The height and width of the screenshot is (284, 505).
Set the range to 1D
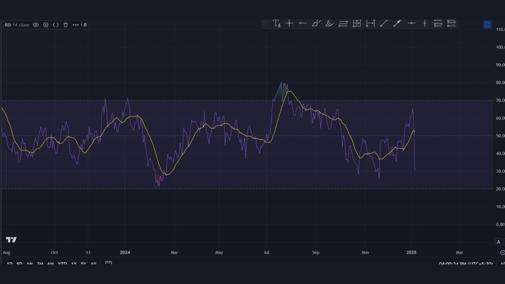[9, 264]
